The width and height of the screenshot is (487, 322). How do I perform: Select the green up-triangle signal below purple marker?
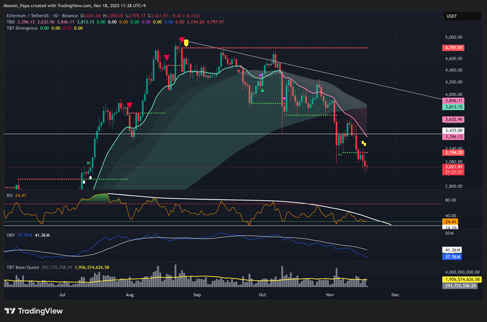pyautogui.click(x=262, y=90)
